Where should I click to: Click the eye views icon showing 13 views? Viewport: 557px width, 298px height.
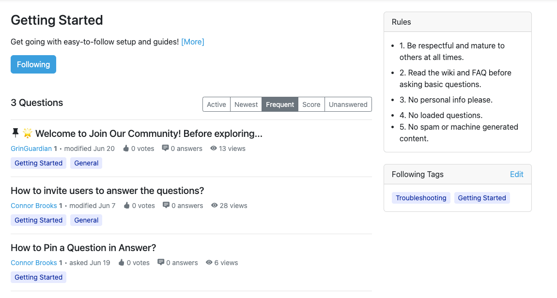pos(214,149)
